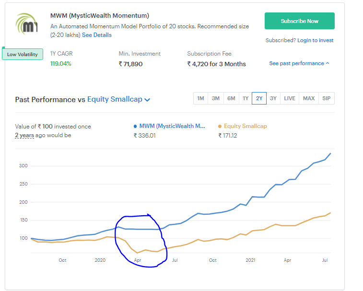This screenshot has height=291, width=363.
Task: Click the Min. Investment label
Action: coord(140,54)
